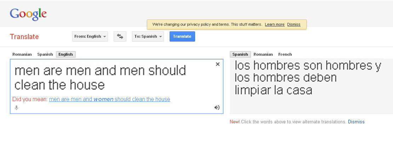Click the microphone voice input icon
The image size is (393, 142).
tap(16, 107)
